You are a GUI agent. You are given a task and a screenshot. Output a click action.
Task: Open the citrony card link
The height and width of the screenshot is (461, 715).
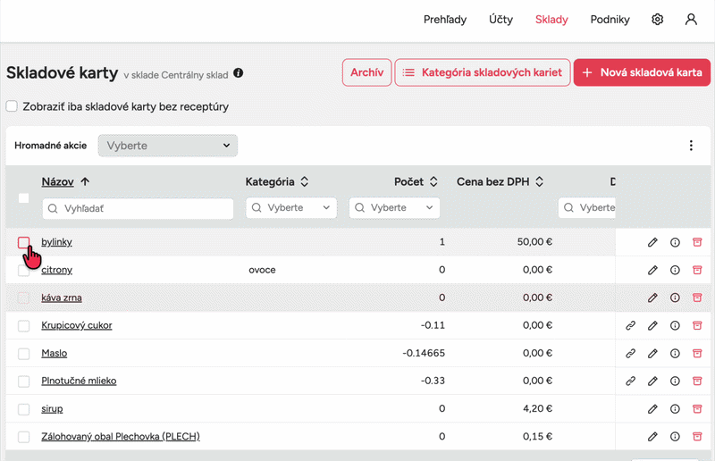(56, 270)
